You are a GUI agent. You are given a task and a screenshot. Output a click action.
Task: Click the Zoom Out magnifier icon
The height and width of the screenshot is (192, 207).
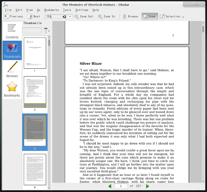tap(77, 17)
